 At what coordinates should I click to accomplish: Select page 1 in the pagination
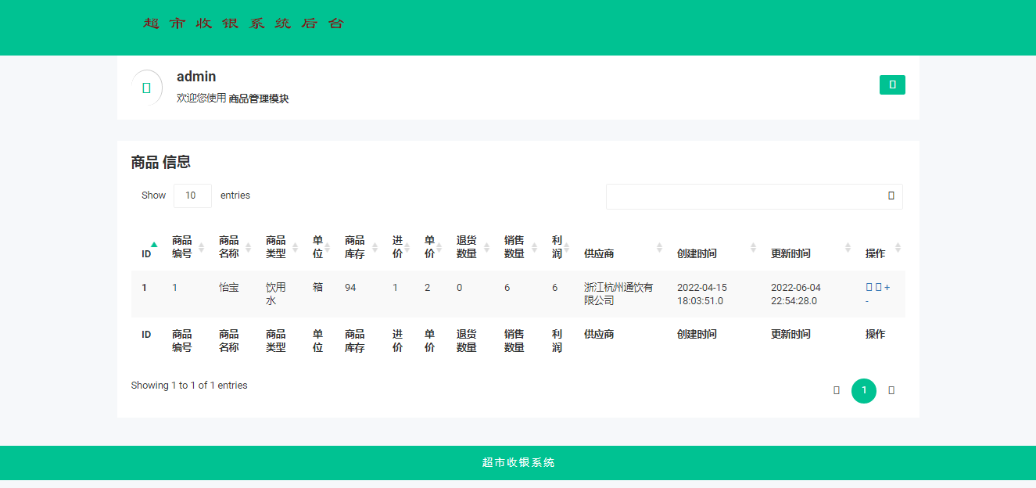(864, 390)
